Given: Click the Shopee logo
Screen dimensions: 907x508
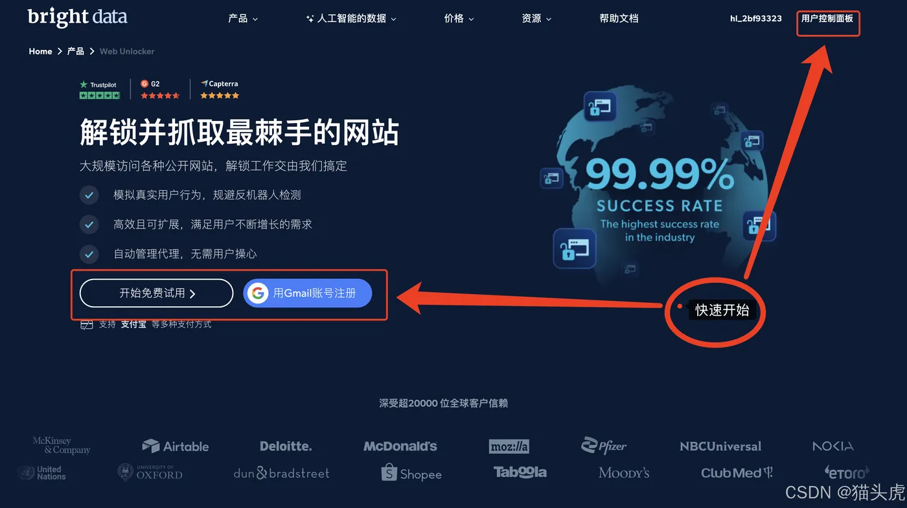Looking at the screenshot, I should pos(411,473).
